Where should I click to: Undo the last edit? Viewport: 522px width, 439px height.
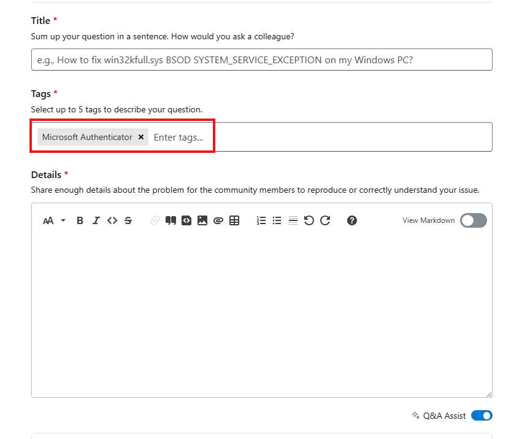309,220
